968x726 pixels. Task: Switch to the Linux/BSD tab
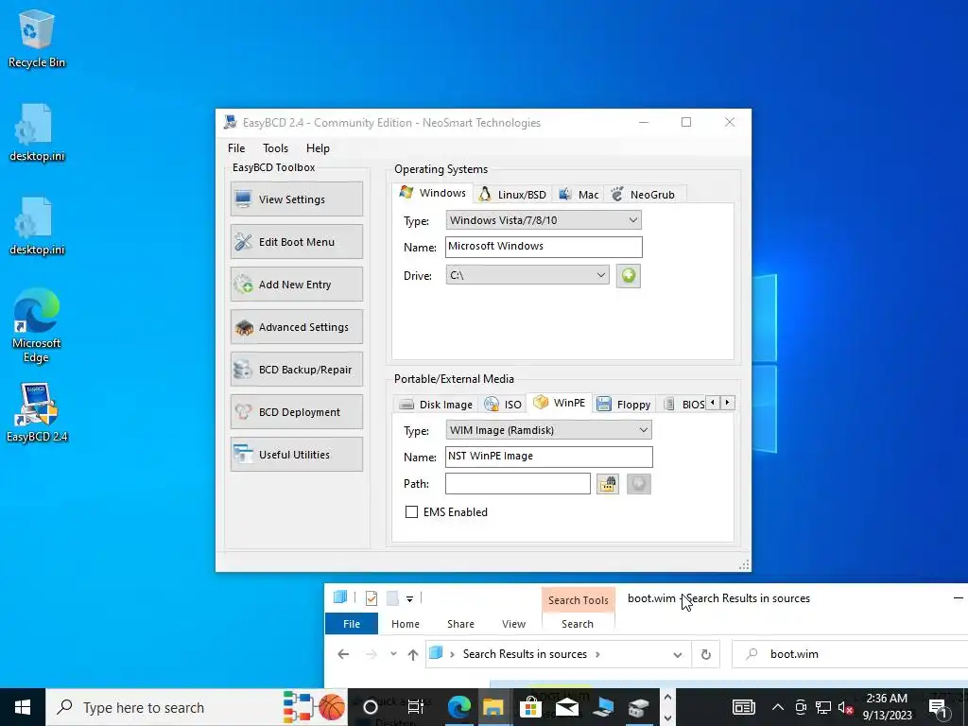tap(512, 195)
